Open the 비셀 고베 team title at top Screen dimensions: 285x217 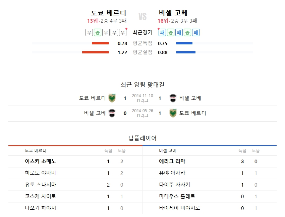pos(173,13)
